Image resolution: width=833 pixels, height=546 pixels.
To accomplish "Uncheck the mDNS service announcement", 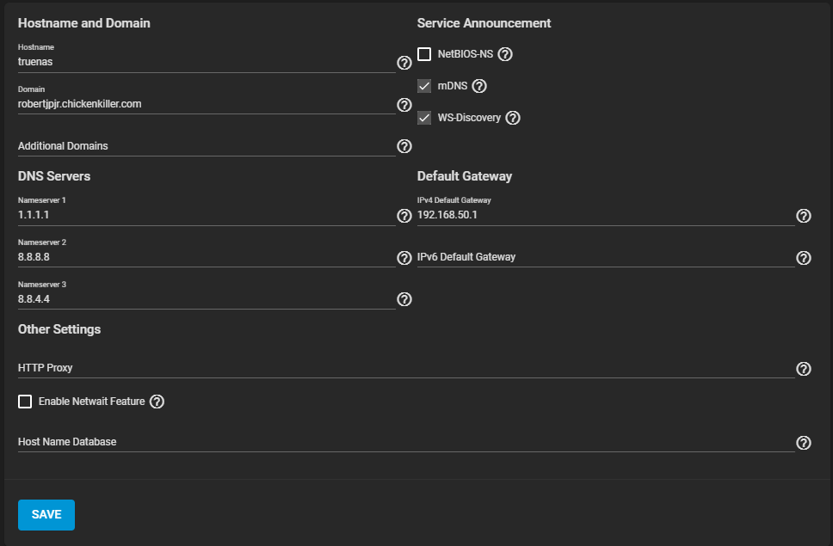I will click(424, 86).
